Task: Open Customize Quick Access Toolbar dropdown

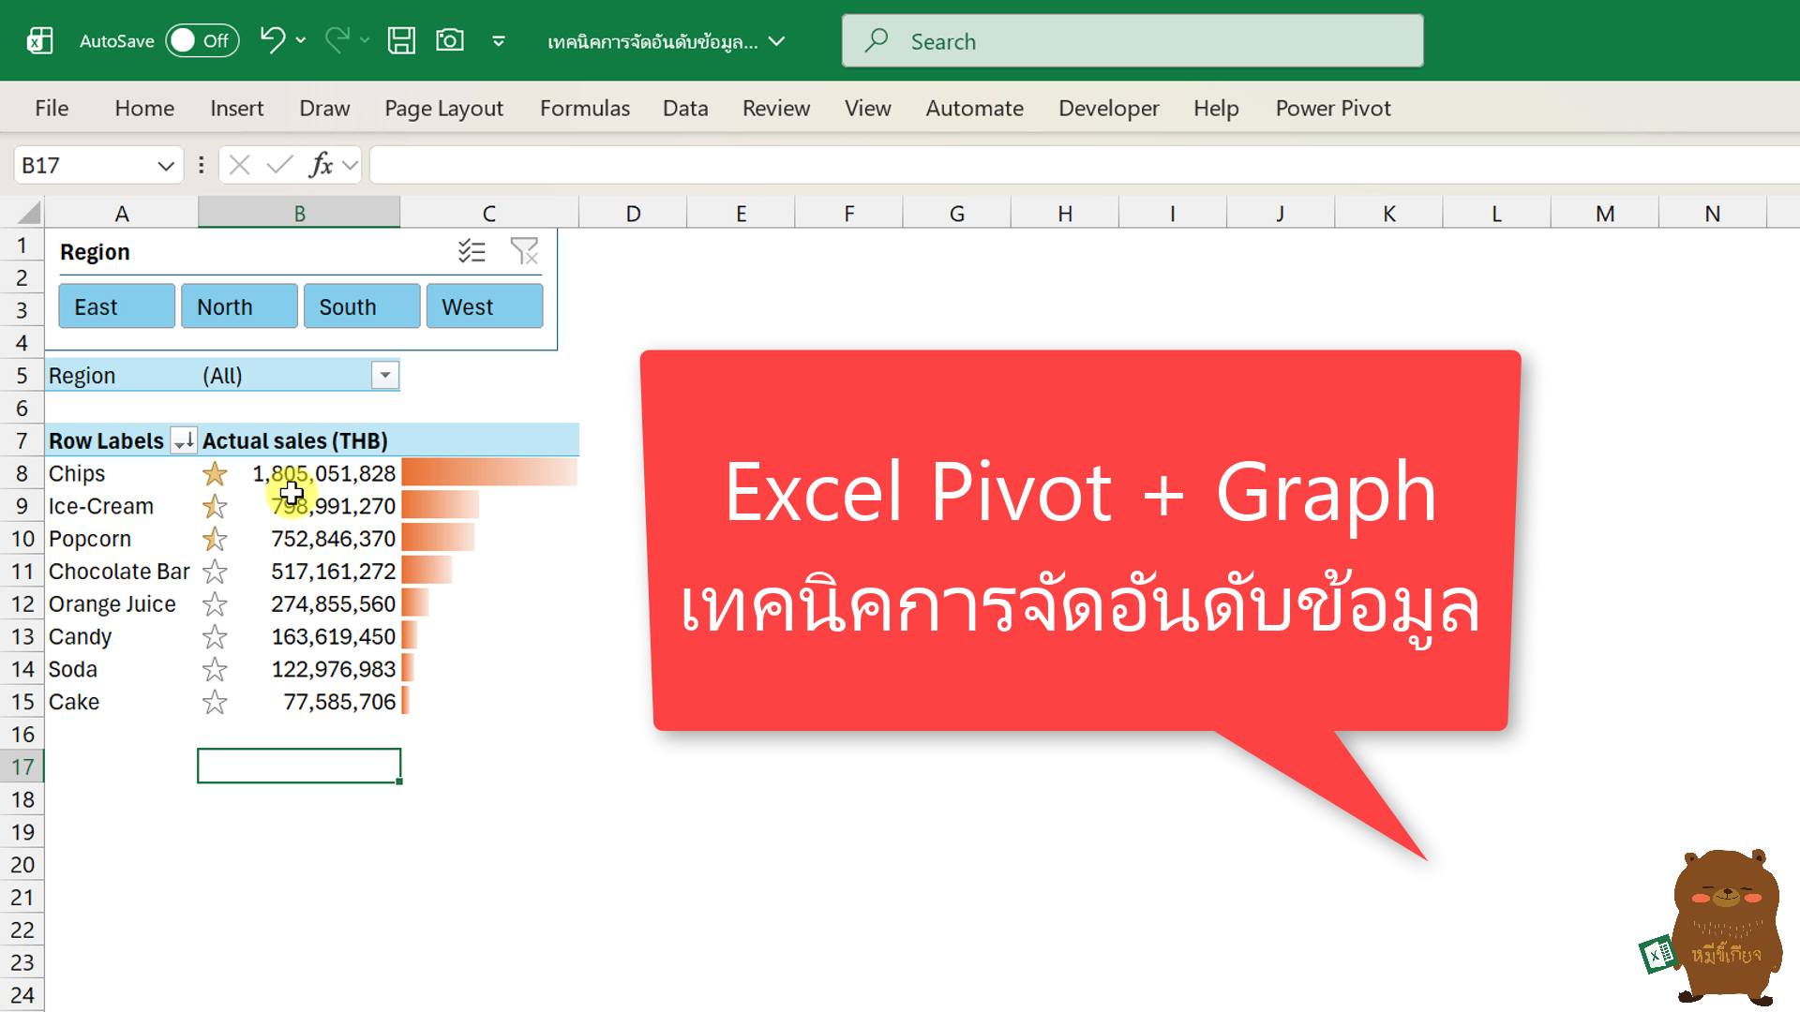Action: [499, 41]
